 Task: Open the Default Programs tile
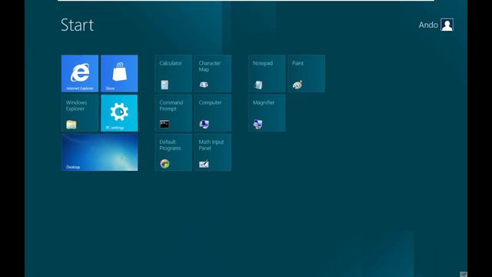(174, 152)
